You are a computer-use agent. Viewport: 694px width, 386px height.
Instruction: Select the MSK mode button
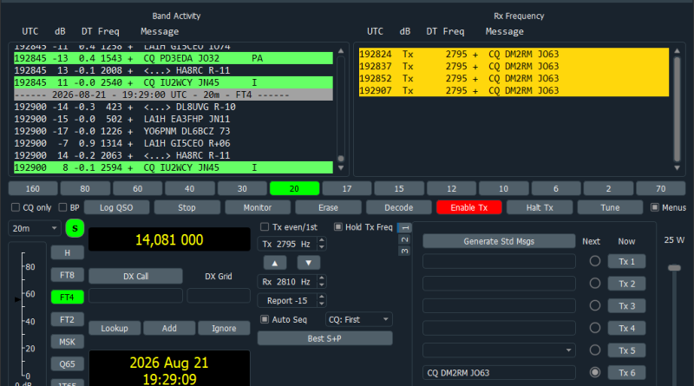click(x=68, y=342)
